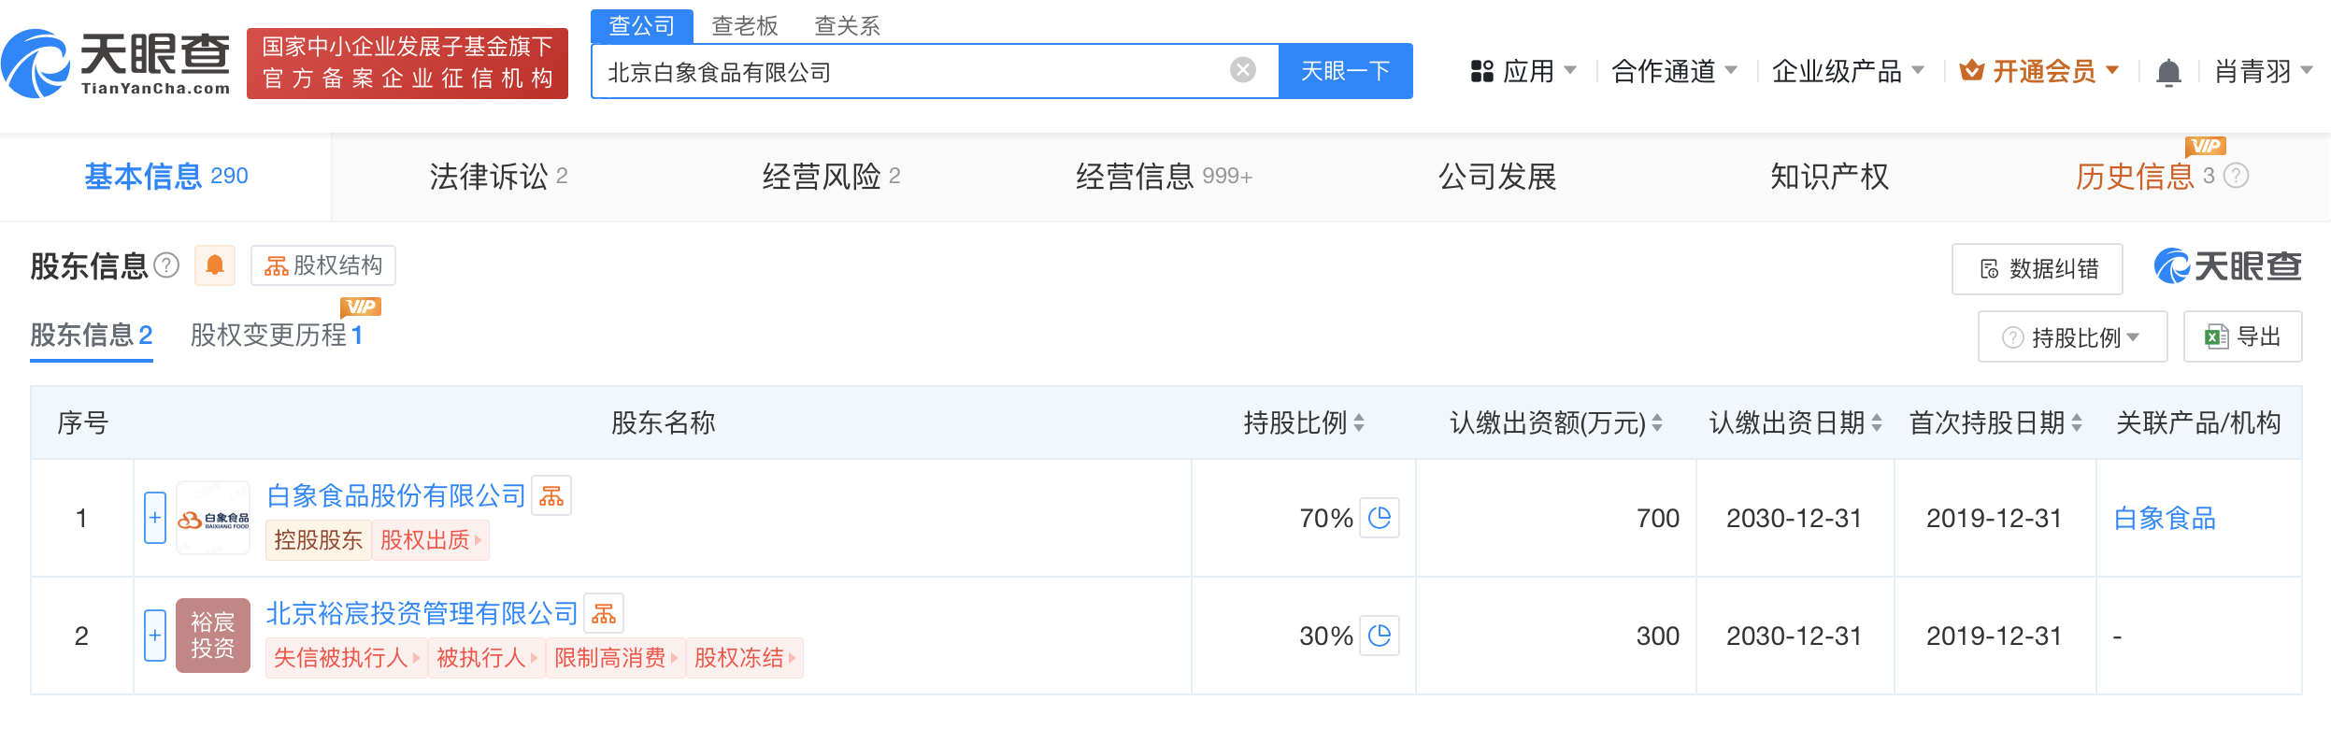The height and width of the screenshot is (729, 2331).
Task: Open equity chart icon for 白象食品股份有限公司
Action: pos(551,495)
